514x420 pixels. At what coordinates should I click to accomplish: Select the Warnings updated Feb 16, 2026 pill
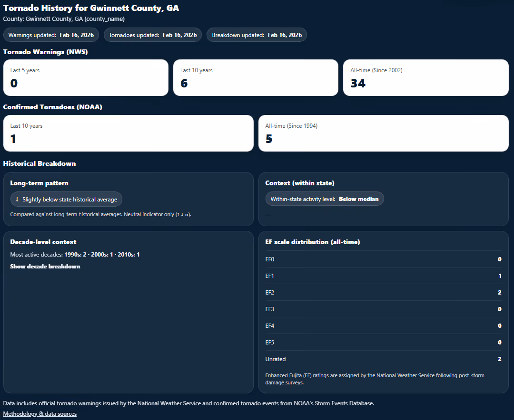click(x=51, y=35)
